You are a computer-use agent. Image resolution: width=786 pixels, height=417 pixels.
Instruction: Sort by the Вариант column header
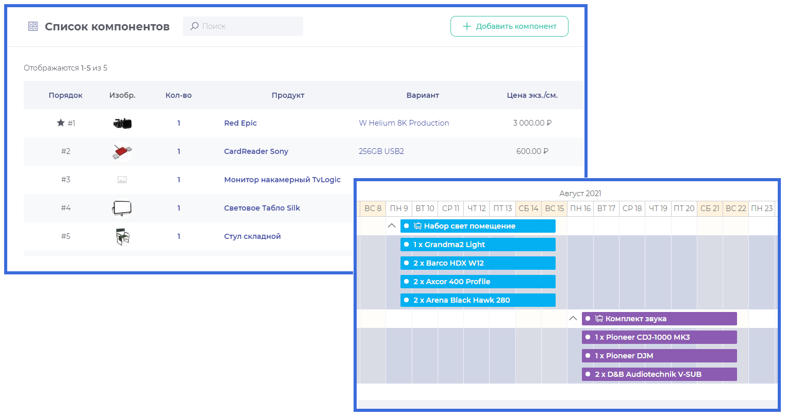click(423, 95)
